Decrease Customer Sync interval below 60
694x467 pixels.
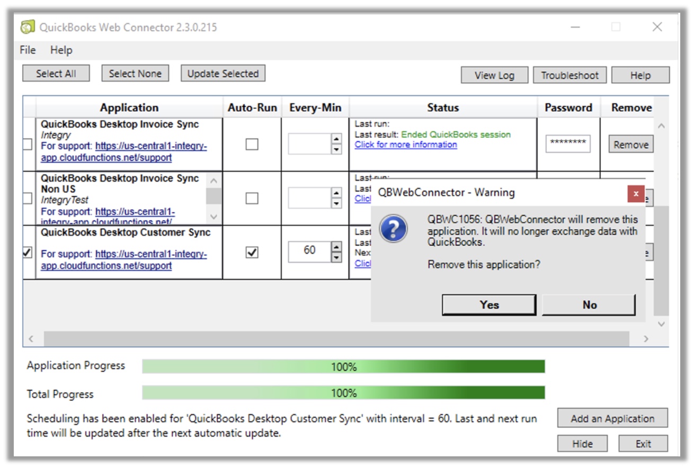336,257
